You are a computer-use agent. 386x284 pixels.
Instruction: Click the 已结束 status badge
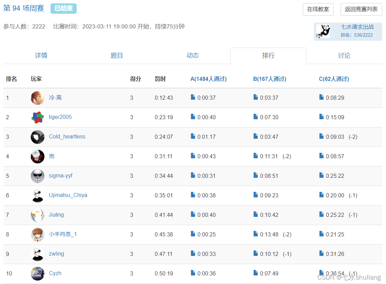64,8
